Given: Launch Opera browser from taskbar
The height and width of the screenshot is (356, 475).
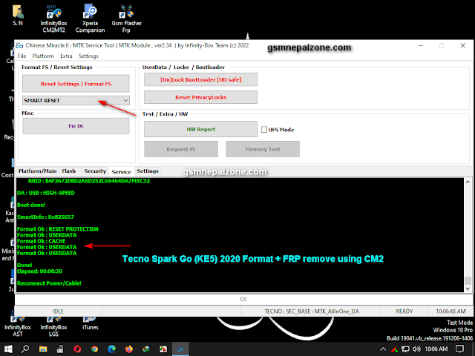Looking at the screenshot, I should pyautogui.click(x=77, y=349).
